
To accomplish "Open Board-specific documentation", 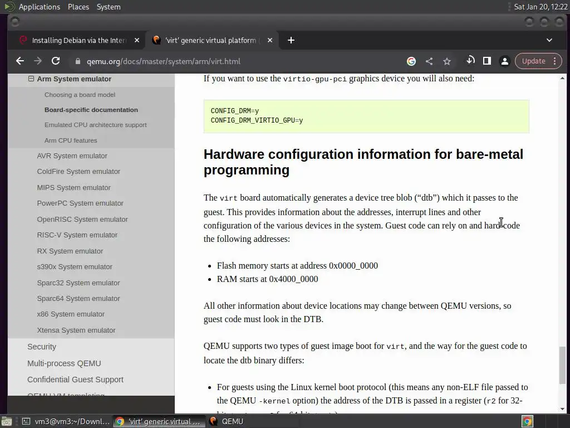I will point(91,110).
